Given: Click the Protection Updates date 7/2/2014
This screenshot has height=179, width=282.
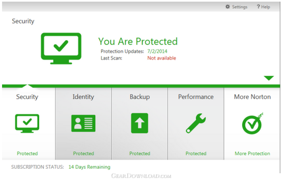Looking at the screenshot, I should tap(157, 51).
